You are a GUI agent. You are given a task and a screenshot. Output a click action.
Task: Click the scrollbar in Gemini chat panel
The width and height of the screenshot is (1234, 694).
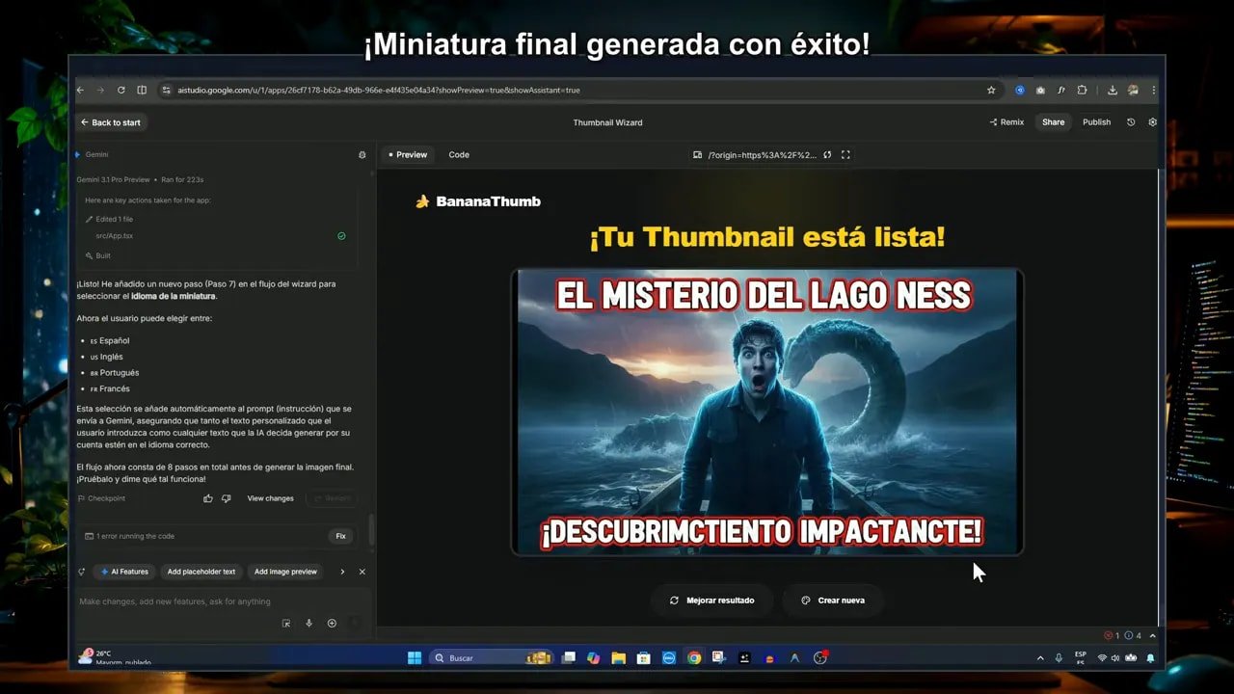pos(371,530)
